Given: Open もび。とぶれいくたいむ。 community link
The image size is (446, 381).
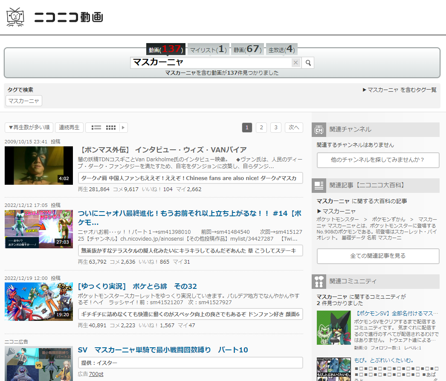Looking at the screenshot, I should pos(384,360).
